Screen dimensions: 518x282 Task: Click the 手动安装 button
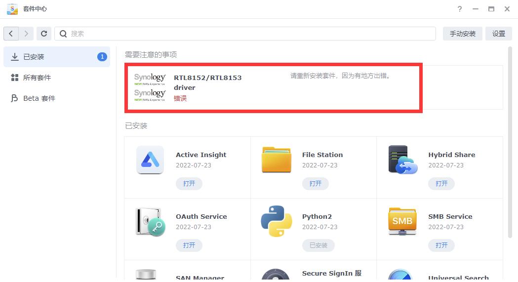(x=463, y=34)
